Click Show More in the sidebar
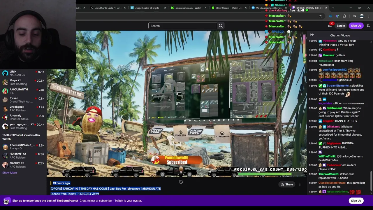The height and width of the screenshot is (210, 373). click(x=10, y=173)
